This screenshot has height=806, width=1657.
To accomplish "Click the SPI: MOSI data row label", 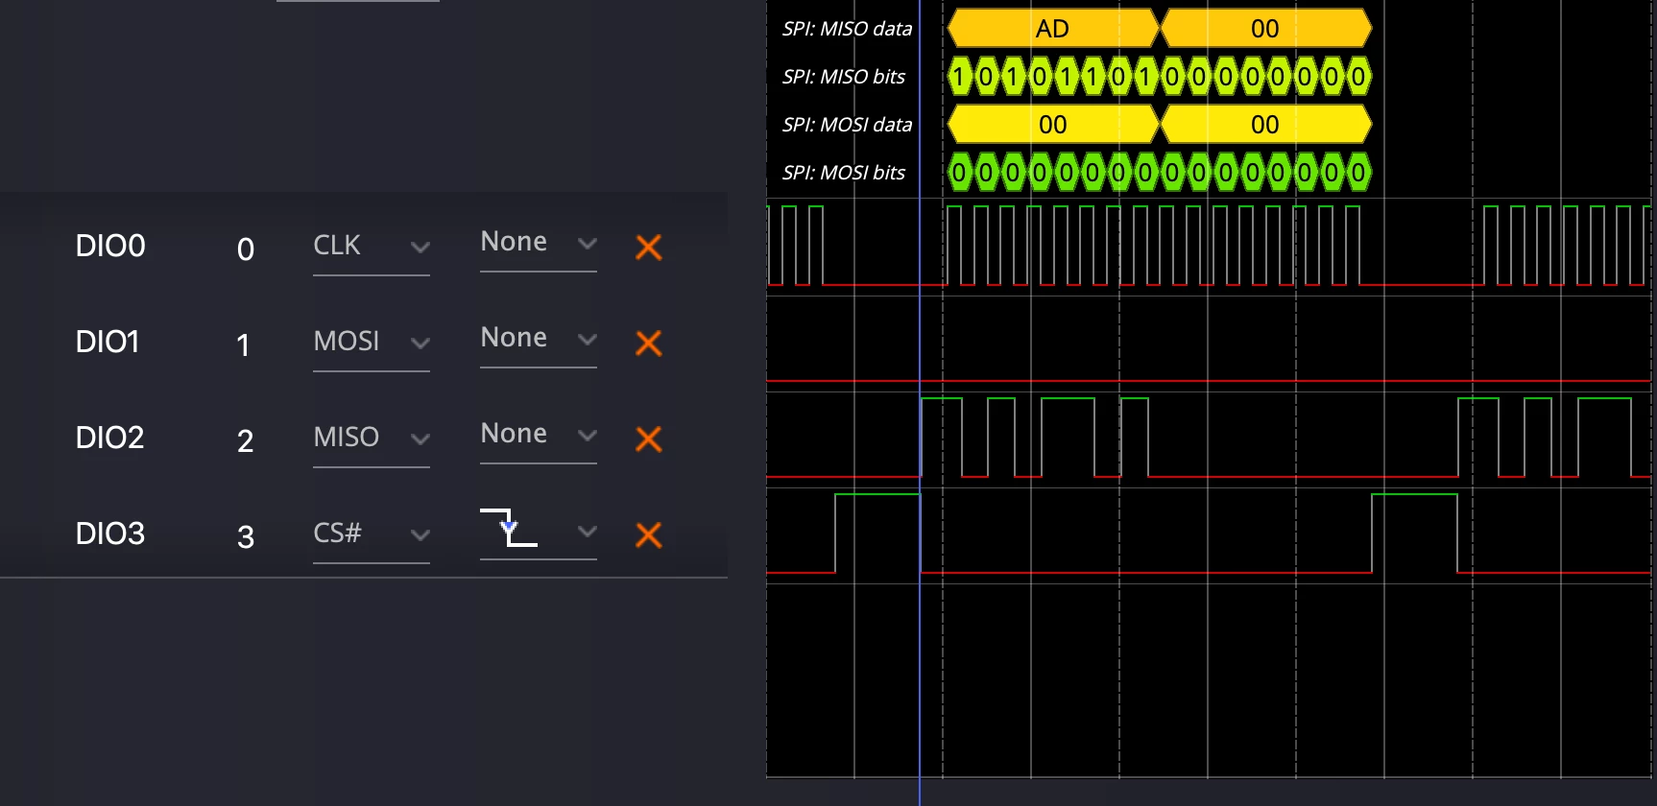I will (x=847, y=125).
